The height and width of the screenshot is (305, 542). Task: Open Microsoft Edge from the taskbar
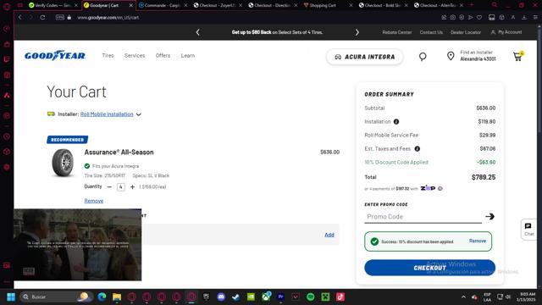coord(102,297)
